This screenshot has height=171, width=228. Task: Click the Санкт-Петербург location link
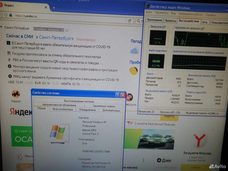(17, 28)
